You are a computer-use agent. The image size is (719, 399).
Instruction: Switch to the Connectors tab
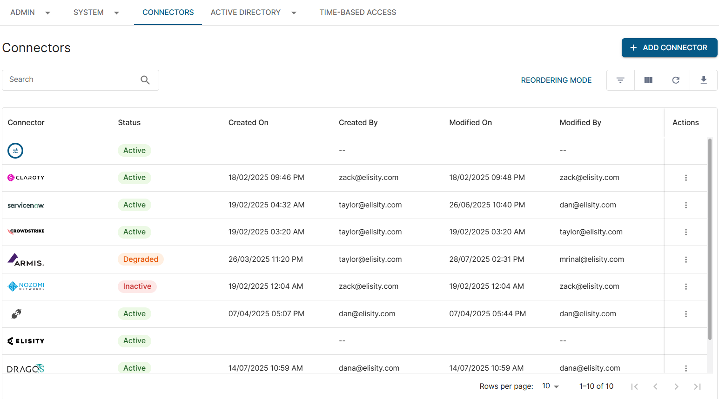click(x=168, y=13)
